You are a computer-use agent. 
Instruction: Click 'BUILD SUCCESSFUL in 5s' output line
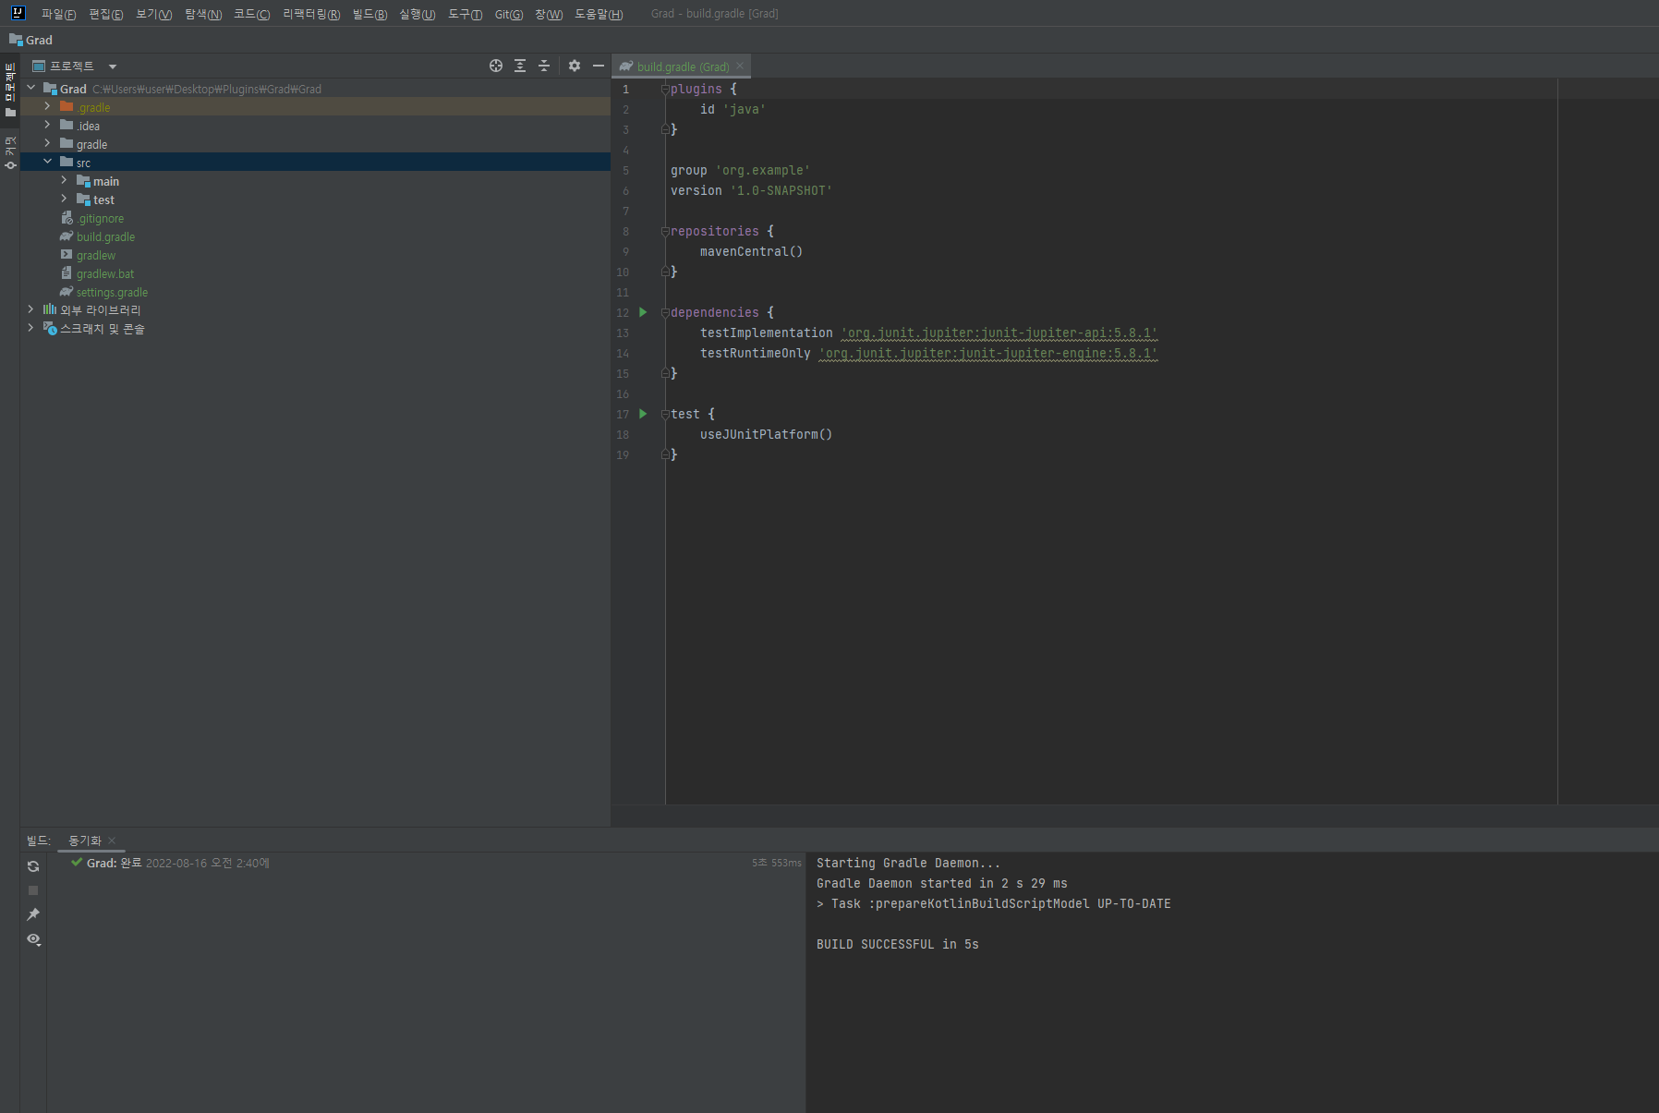897,944
